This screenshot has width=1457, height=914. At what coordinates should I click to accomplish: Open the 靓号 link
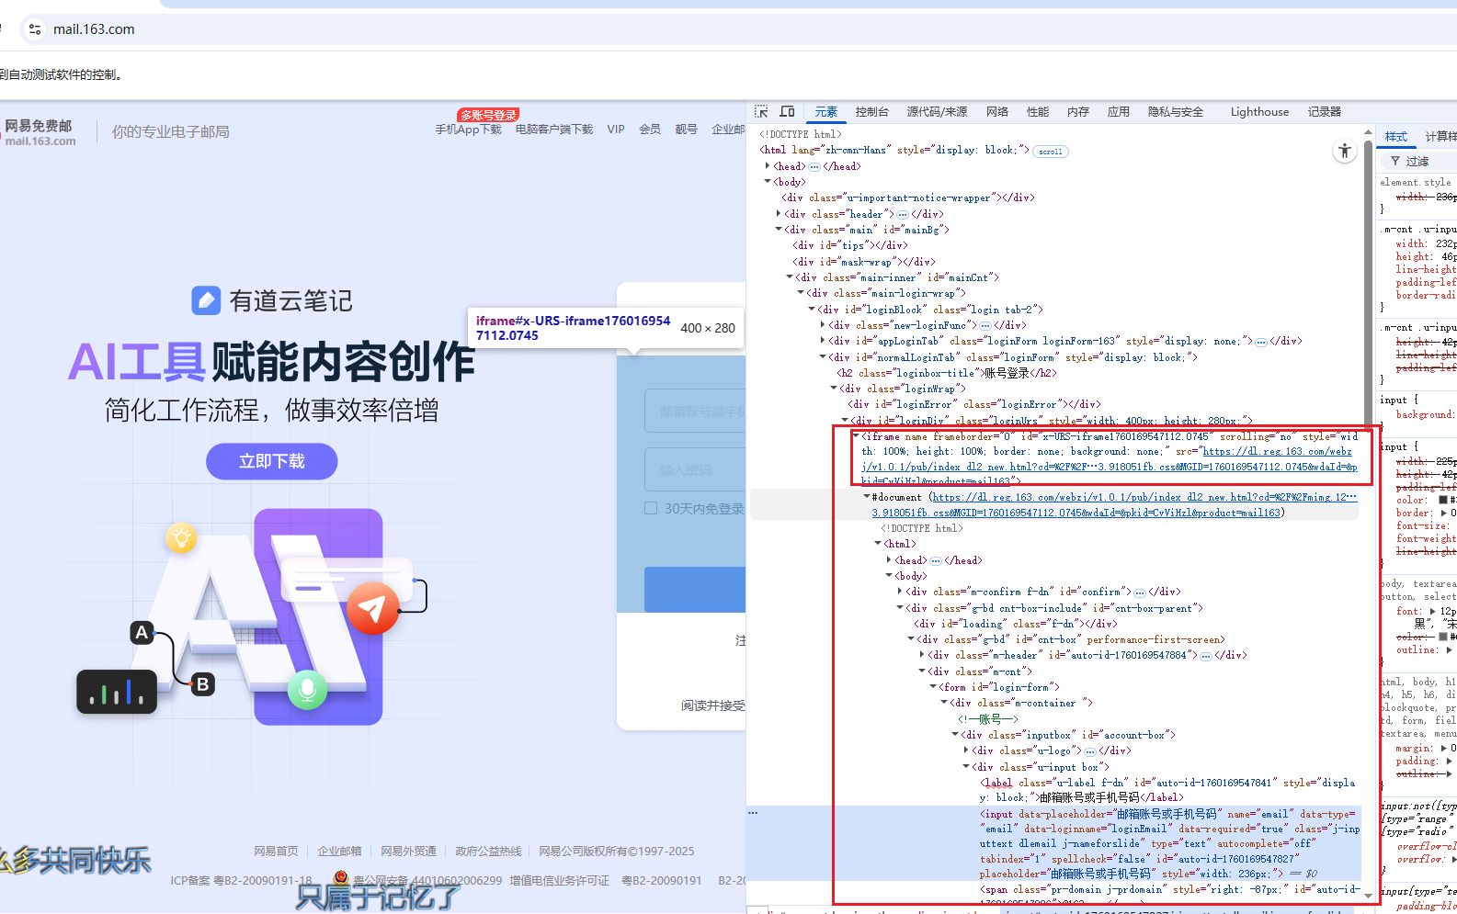pos(687,130)
